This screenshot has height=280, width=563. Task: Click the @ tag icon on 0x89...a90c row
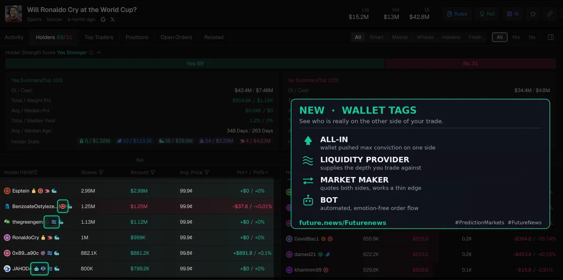[x=43, y=253]
